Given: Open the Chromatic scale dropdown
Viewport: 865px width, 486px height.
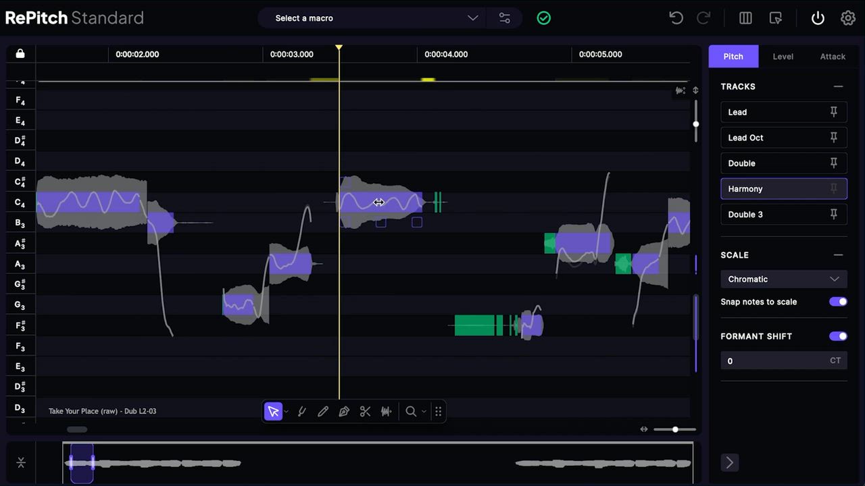Looking at the screenshot, I should 784,279.
